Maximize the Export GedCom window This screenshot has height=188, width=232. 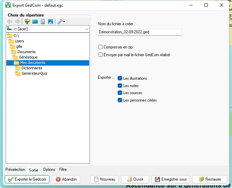pyautogui.click(x=206, y=5)
